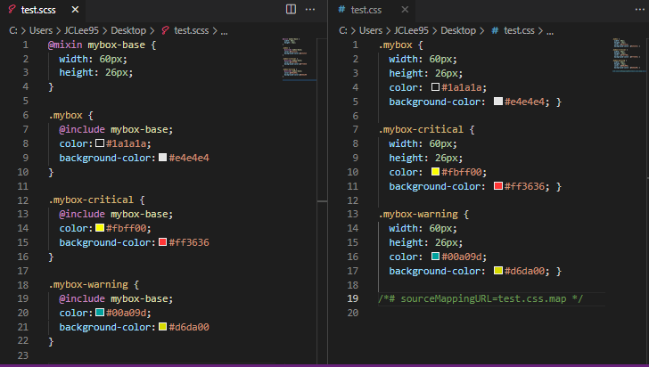Image resolution: width=649 pixels, height=367 pixels.
Task: Click the split editor right icon
Action: click(292, 9)
